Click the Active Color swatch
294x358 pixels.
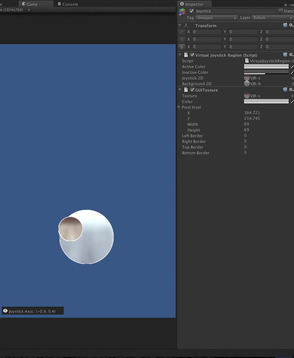[266, 67]
